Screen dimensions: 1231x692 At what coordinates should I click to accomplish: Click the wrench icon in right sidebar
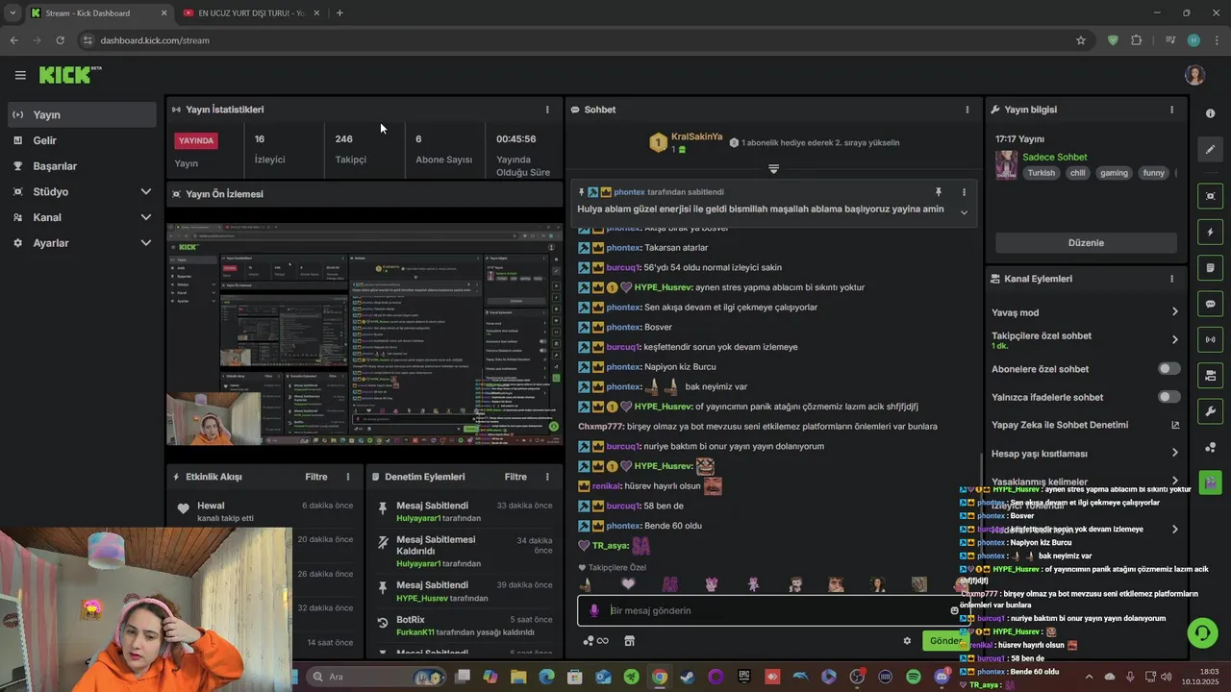tap(1210, 411)
